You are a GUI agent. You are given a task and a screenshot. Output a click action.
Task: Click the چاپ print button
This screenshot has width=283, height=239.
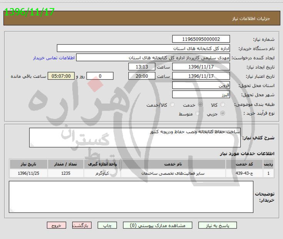tap(107, 226)
